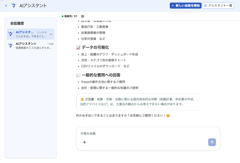Click the 接続先: 1/1 connection status badge

point(69,16)
